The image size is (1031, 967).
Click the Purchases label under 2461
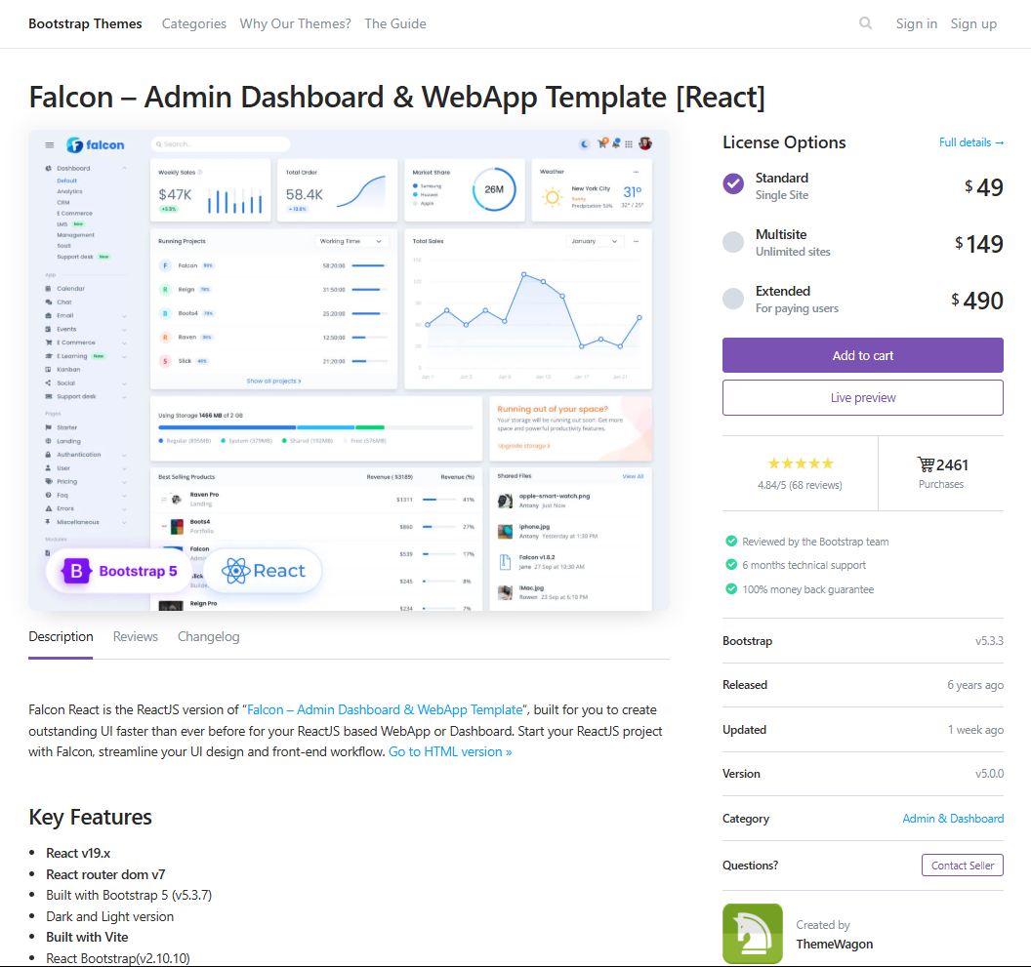pyautogui.click(x=941, y=484)
